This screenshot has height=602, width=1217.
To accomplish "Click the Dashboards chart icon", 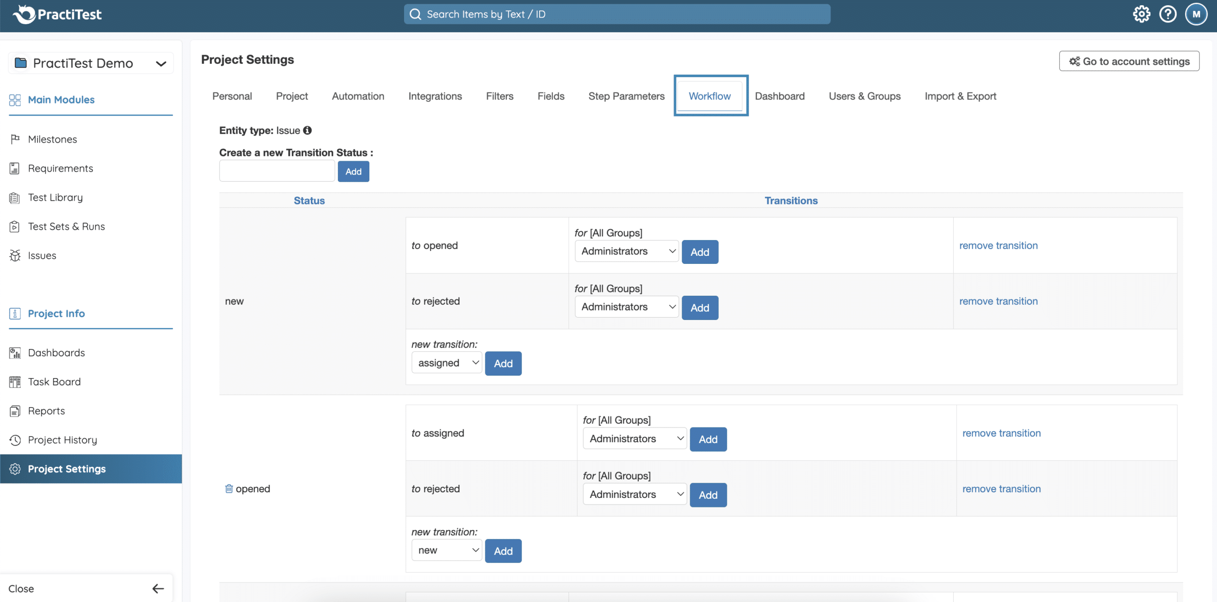I will [x=15, y=353].
